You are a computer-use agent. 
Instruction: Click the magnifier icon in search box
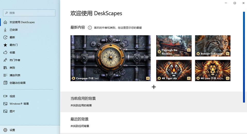click(6, 13)
